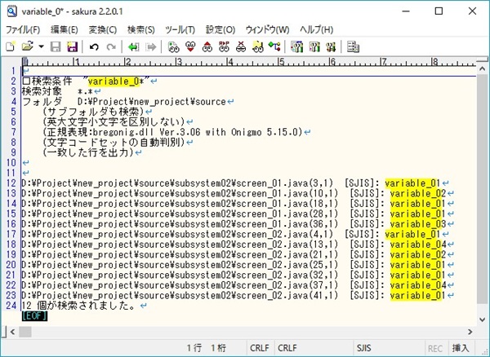Toggle 挿入 insert mode in status bar
490x357 pixels.
pos(461,348)
